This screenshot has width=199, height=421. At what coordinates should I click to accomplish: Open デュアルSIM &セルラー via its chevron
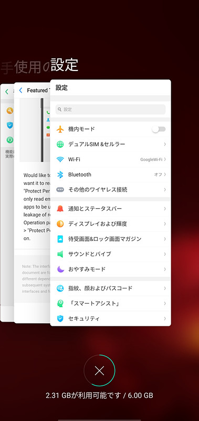[165, 144]
